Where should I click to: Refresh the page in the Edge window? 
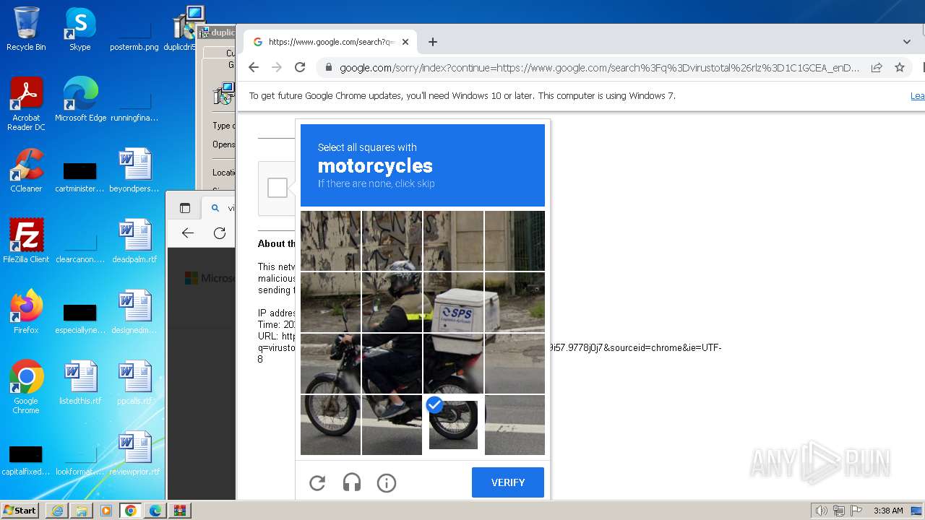point(220,233)
